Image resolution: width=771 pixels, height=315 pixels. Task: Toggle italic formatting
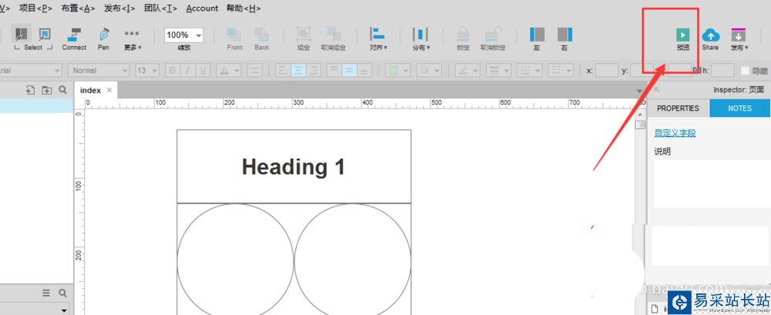[x=188, y=70]
